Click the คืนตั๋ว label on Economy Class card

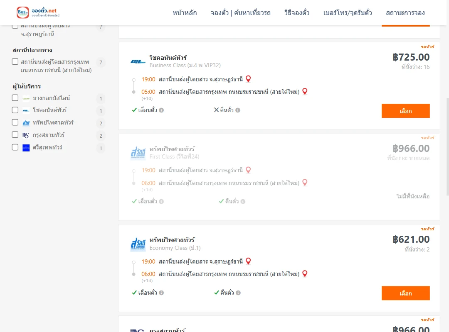tap(227, 293)
